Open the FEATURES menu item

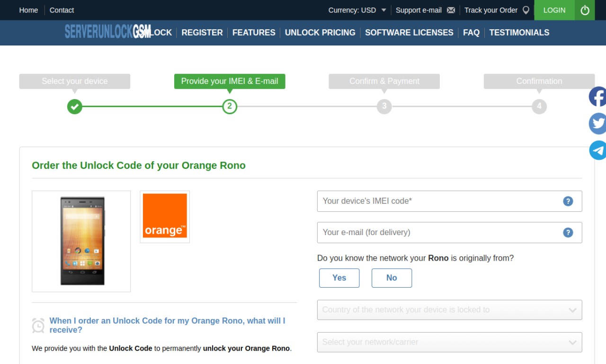[254, 33]
